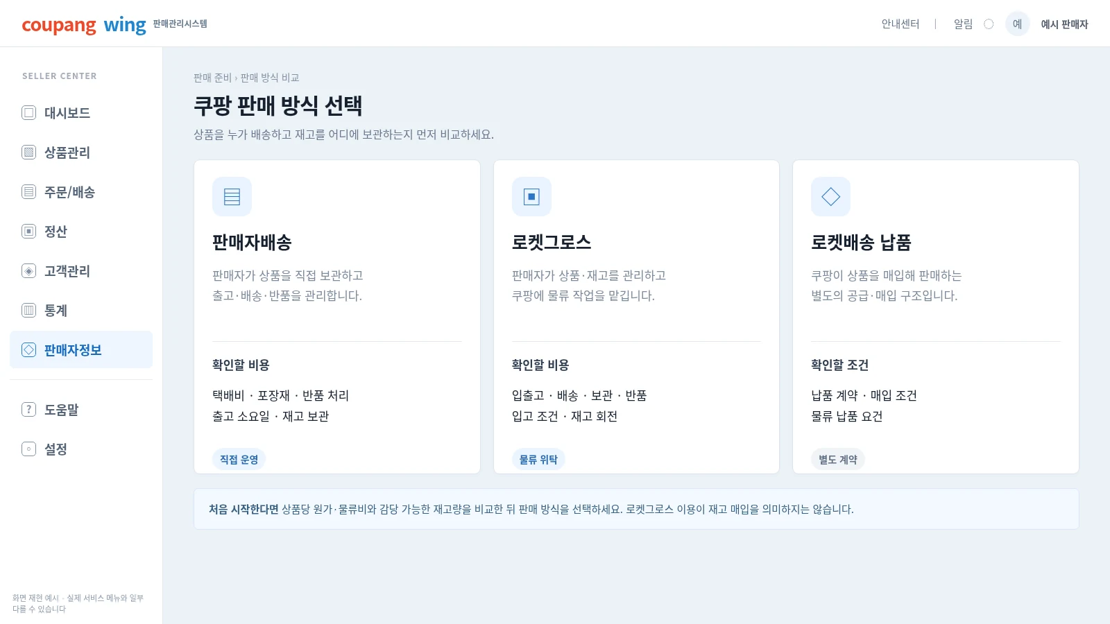Click the 주문/배송 sidebar icon
Screen dimensions: 1110x624
[x=28, y=191]
